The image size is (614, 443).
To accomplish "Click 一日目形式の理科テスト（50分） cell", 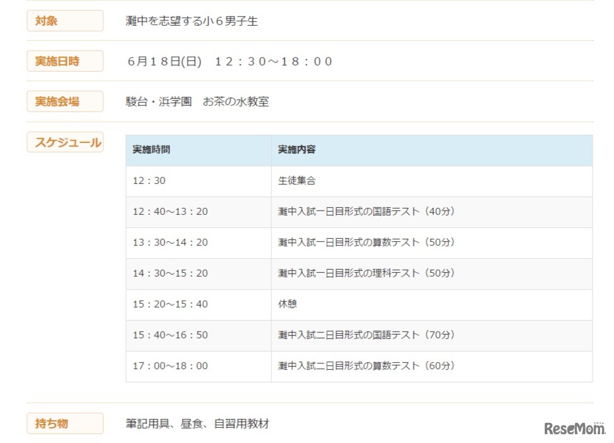I will pyautogui.click(x=432, y=274).
